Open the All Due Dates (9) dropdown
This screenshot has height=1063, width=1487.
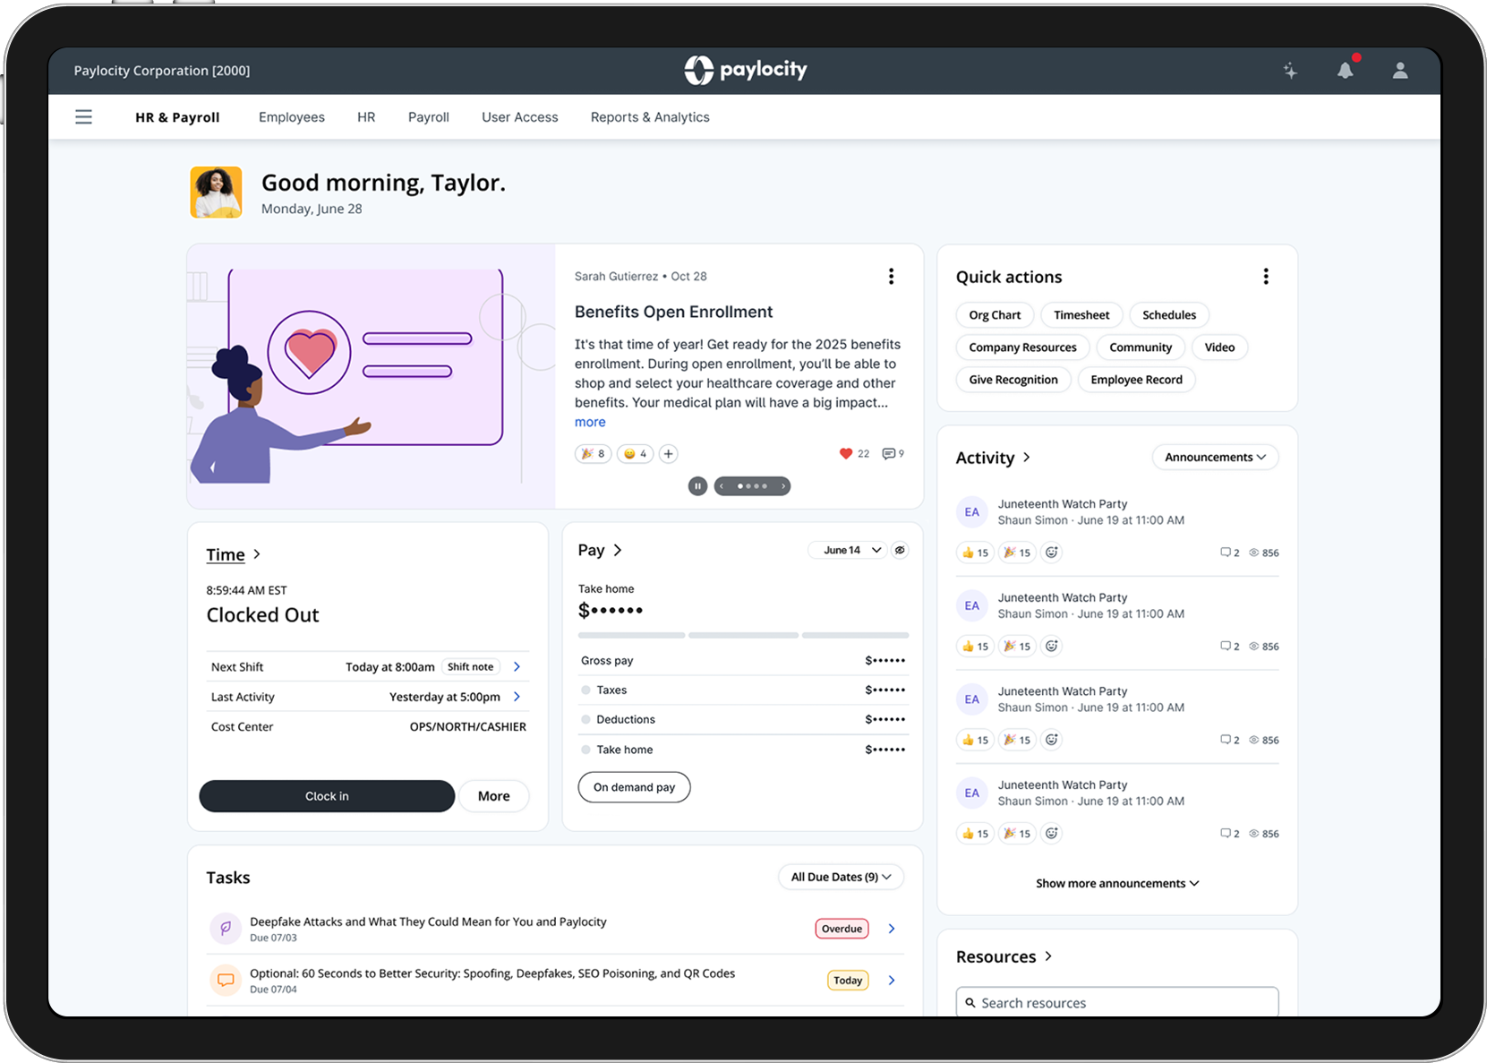[x=841, y=877]
